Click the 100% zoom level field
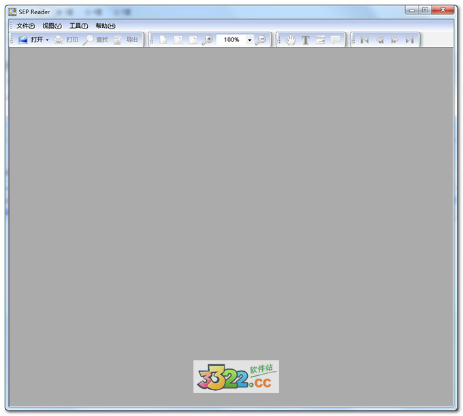This screenshot has width=463, height=416. point(231,39)
